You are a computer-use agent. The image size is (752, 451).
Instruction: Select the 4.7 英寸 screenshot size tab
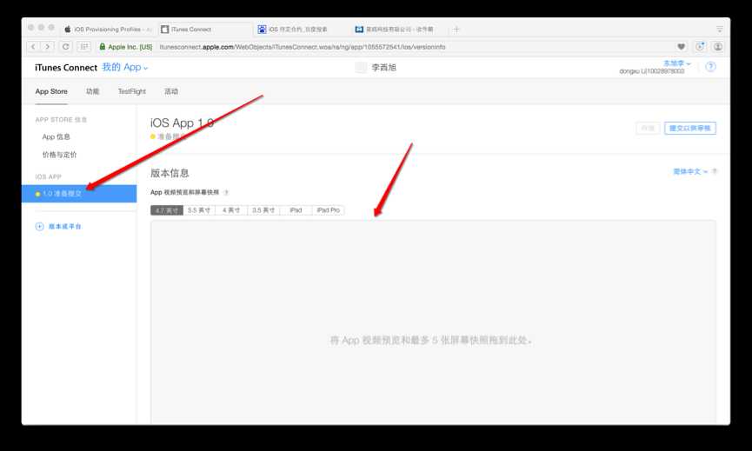pyautogui.click(x=166, y=210)
